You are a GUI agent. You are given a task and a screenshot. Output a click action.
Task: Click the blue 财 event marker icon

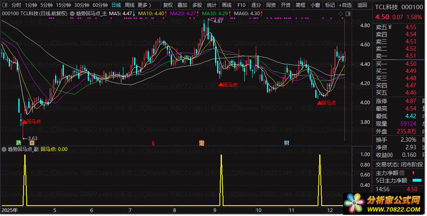[x=287, y=143]
